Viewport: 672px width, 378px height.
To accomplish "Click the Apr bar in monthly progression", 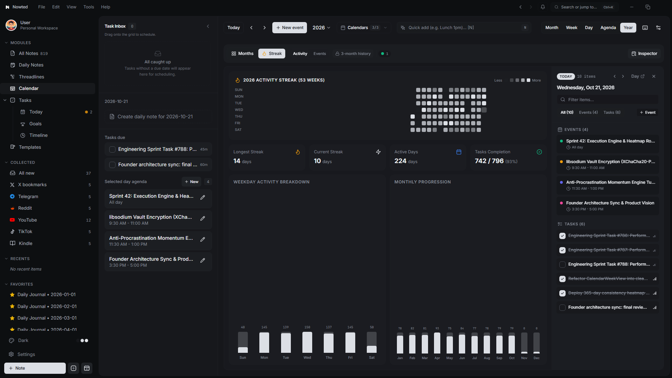I will tap(437, 343).
